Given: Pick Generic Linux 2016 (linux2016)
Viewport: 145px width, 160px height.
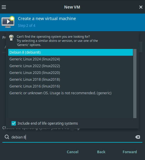Looking at the screenshot, I should point(71,86).
